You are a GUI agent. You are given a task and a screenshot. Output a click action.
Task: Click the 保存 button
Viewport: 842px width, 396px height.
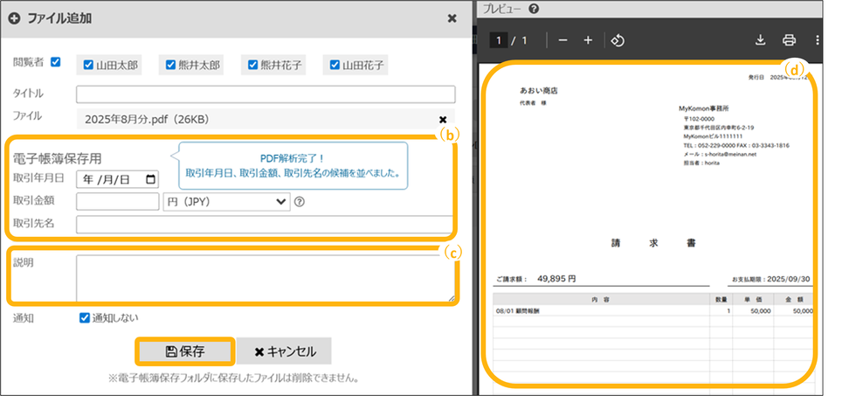point(184,351)
